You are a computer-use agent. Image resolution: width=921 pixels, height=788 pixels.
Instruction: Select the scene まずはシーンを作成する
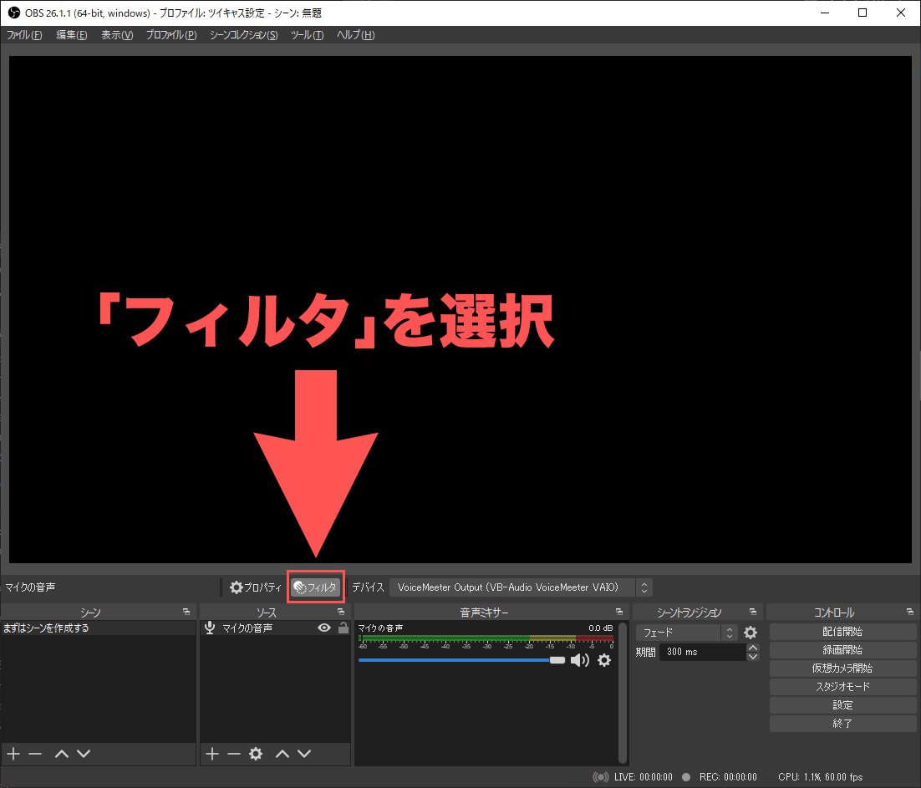[98, 628]
